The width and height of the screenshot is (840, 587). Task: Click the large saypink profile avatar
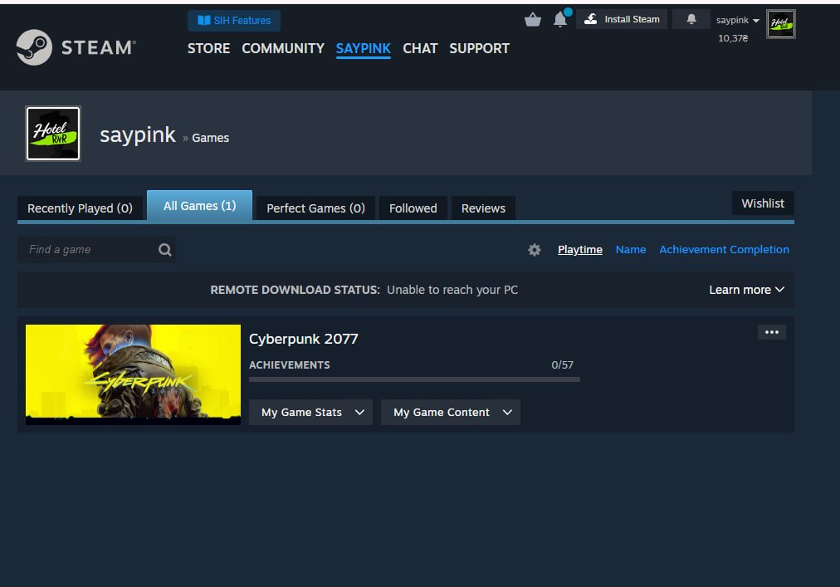(53, 133)
